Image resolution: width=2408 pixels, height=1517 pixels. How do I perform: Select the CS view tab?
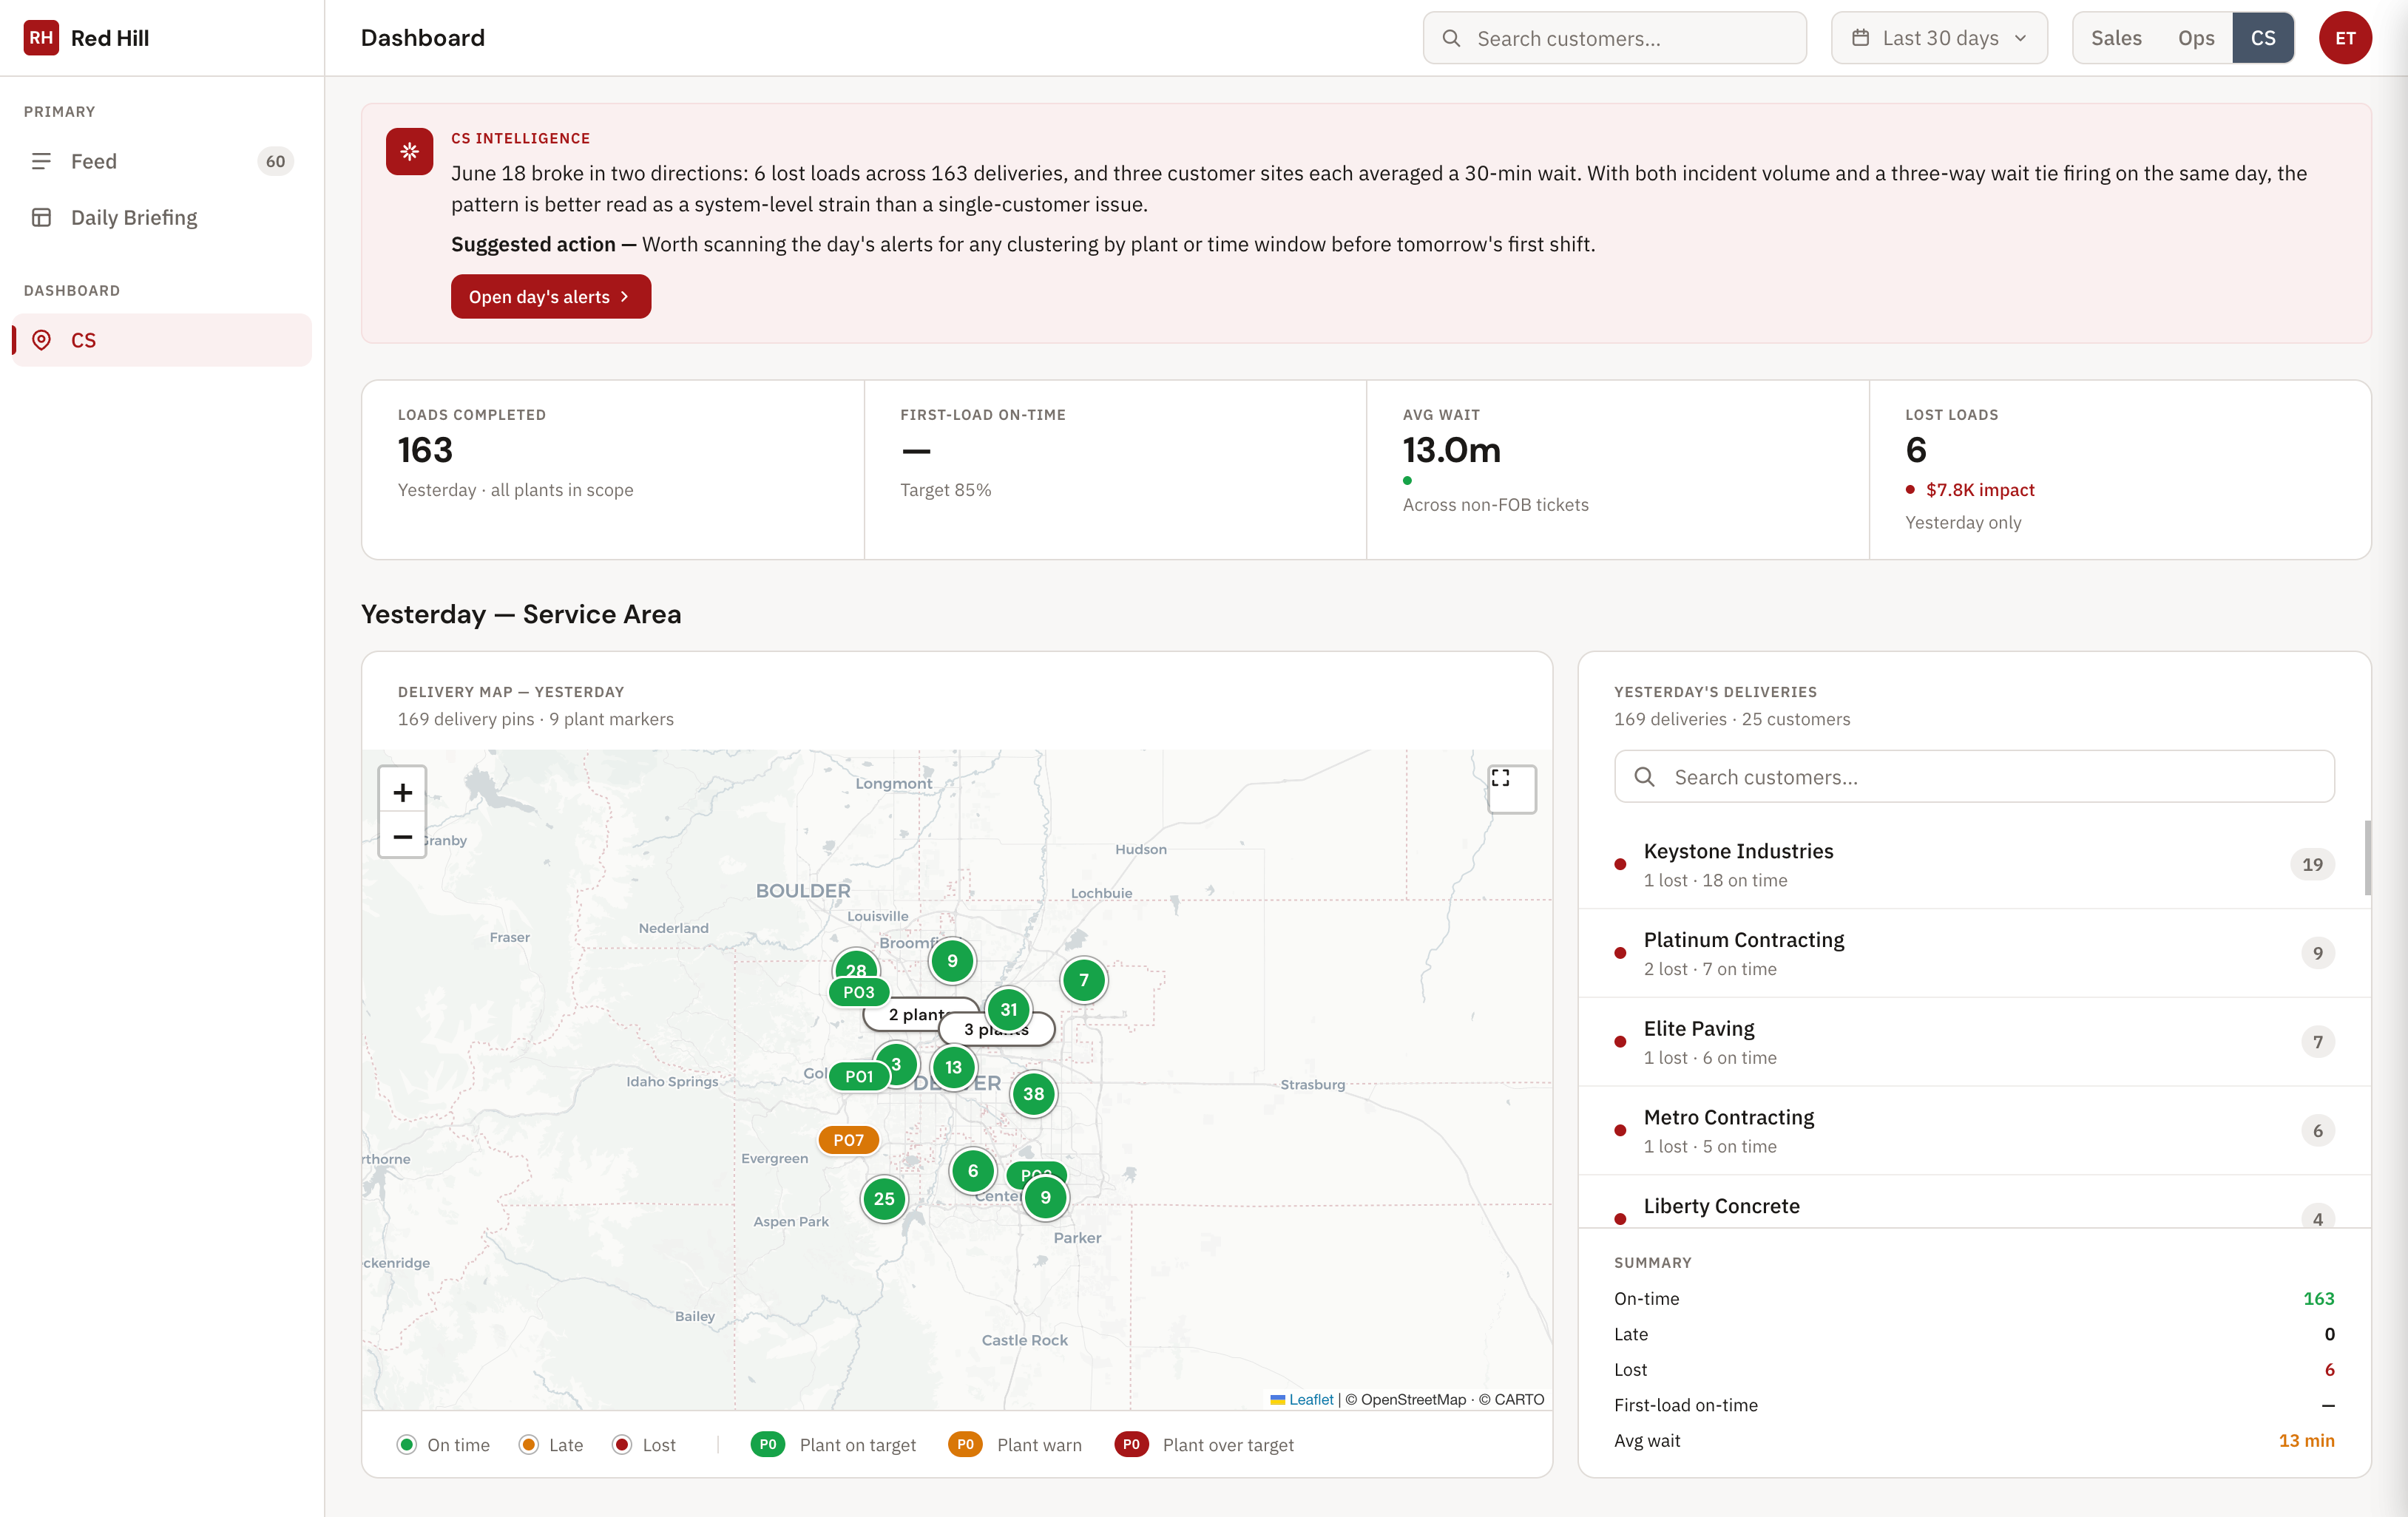pyautogui.click(x=2262, y=38)
